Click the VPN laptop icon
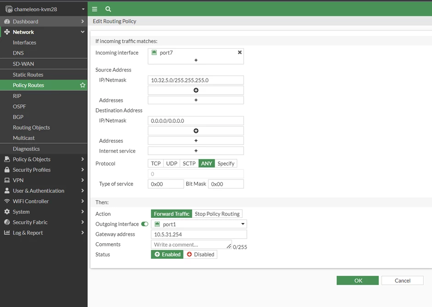 coord(7,180)
